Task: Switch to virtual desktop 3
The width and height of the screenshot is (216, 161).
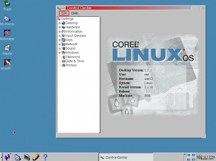Action: 194,155
